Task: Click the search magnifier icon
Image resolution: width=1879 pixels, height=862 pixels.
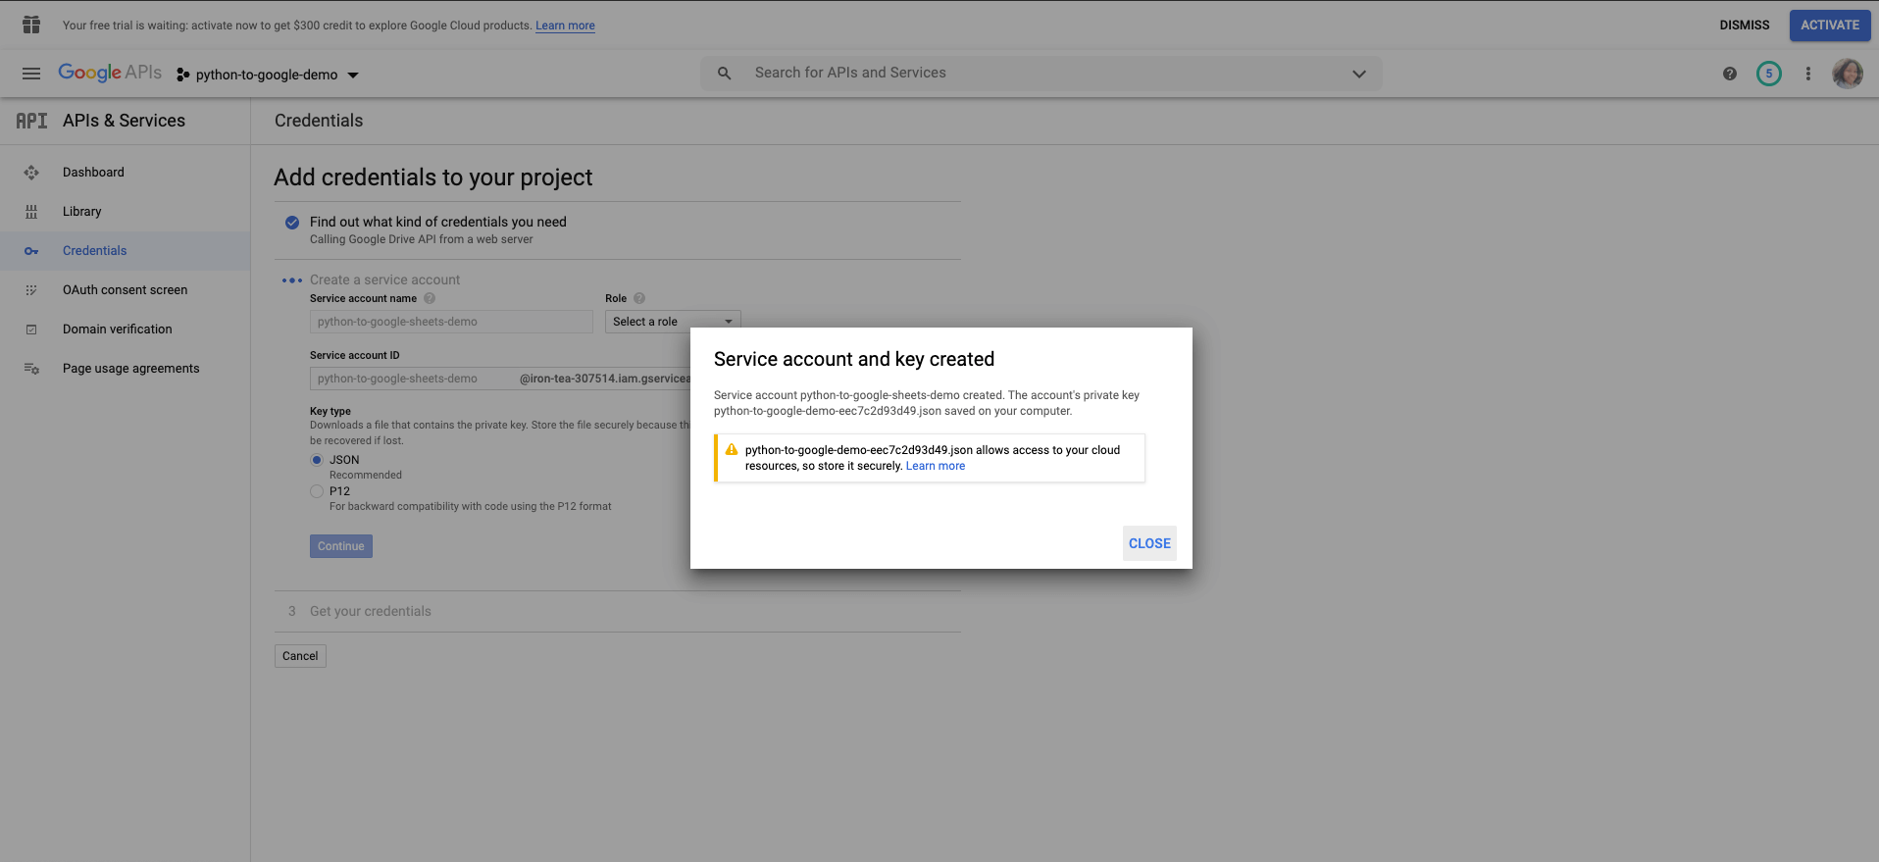Action: point(724,74)
